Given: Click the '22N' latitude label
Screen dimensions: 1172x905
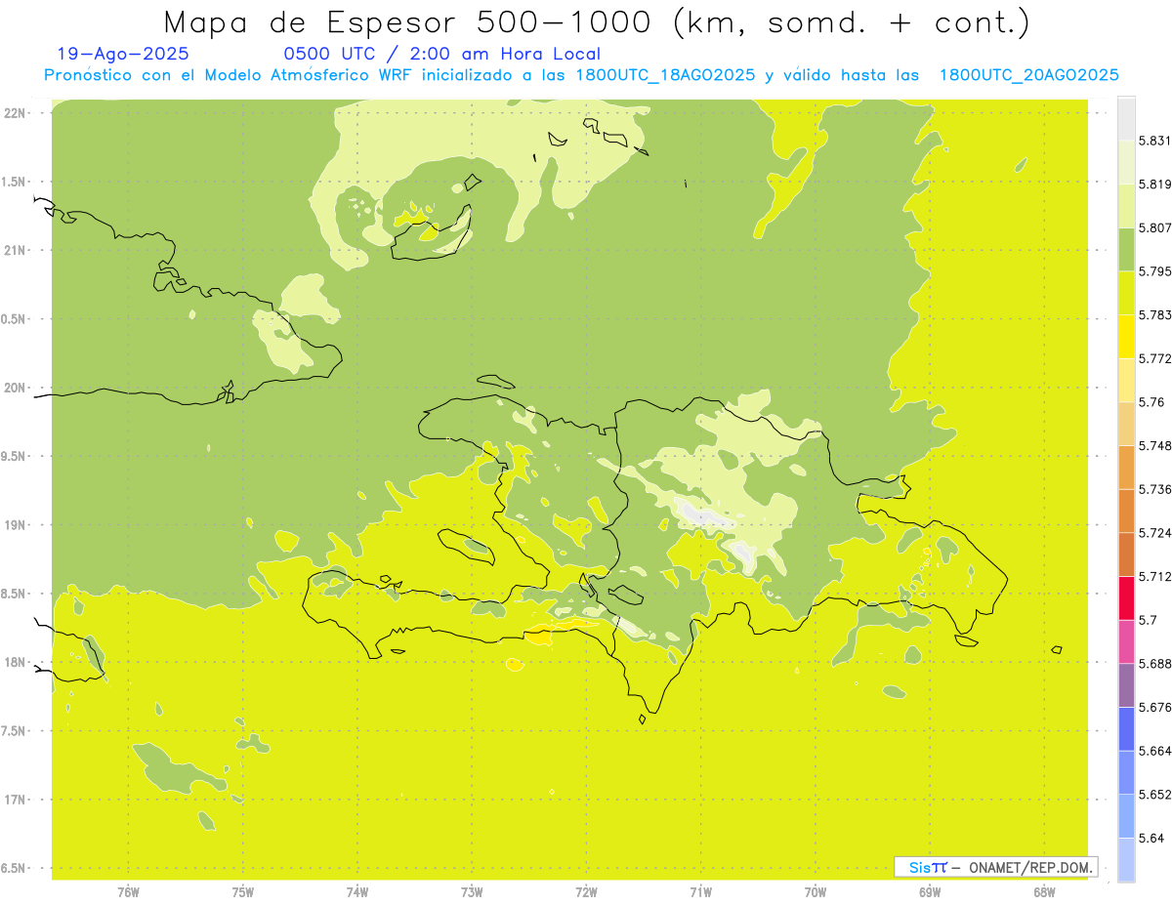Looking at the screenshot, I should click(17, 113).
